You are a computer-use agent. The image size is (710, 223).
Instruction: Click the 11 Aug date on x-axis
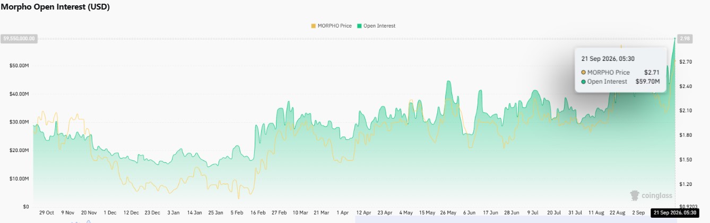(x=596, y=212)
